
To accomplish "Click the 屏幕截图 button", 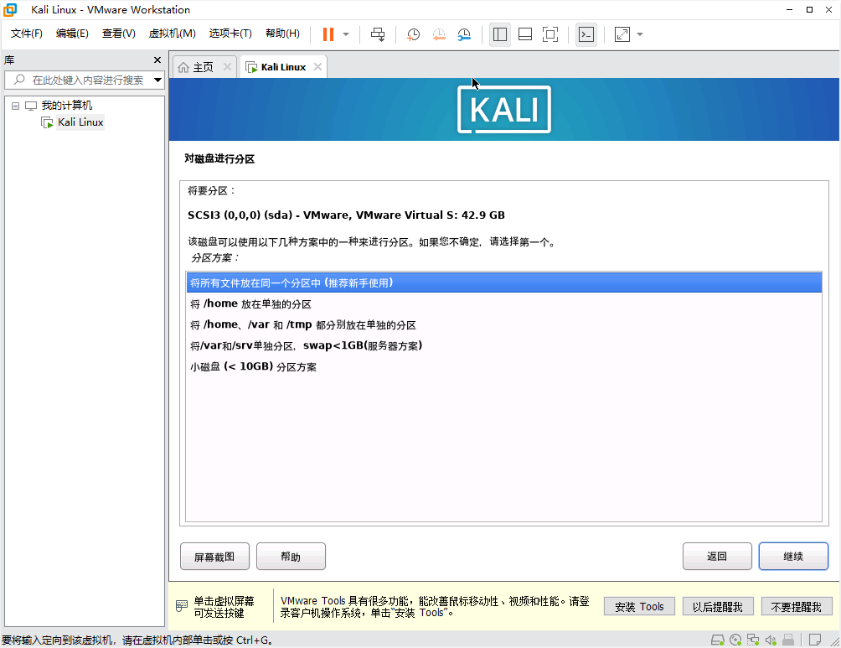I will pos(214,556).
